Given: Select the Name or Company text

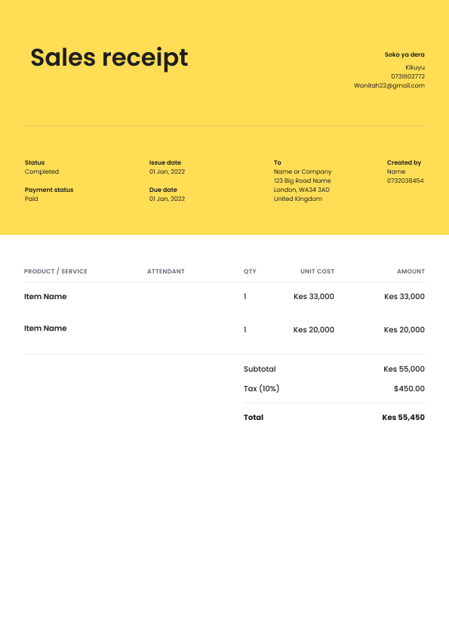Looking at the screenshot, I should click(x=303, y=171).
